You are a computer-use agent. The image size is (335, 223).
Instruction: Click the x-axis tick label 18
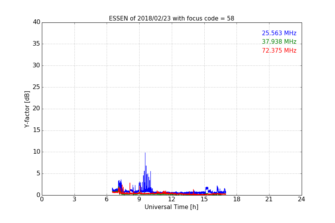(x=237, y=199)
